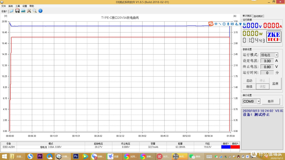285x160 pixels.
Task: Save data using the floppy disk icon
Action: [17, 11]
